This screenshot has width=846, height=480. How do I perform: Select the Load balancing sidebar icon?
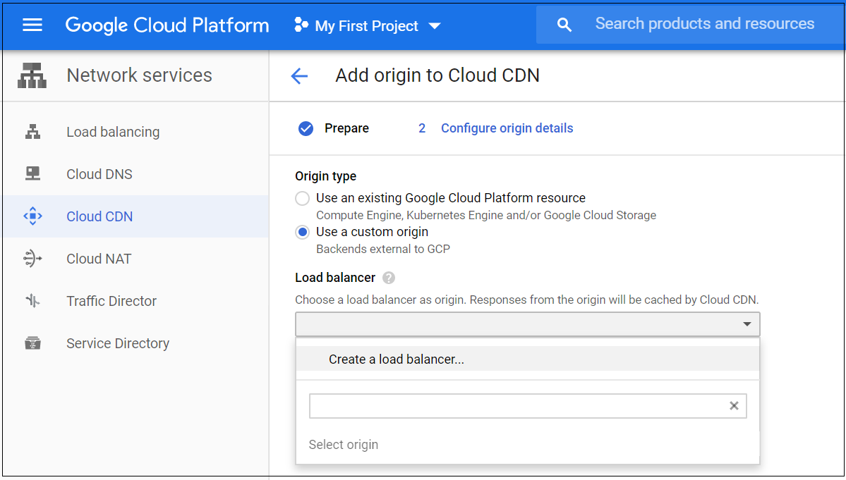(32, 131)
